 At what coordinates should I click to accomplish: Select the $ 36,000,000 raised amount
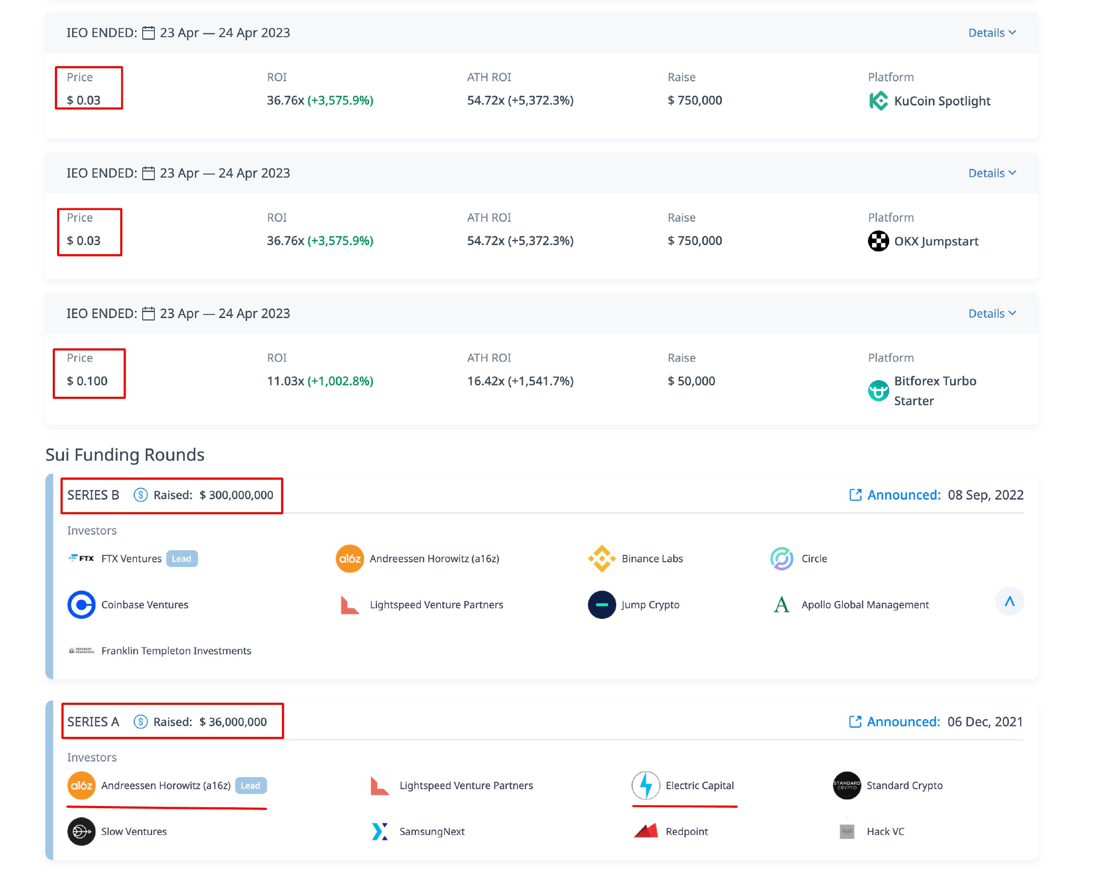[233, 722]
